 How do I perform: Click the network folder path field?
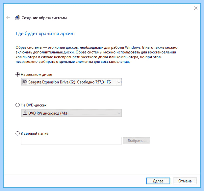pyautogui.click(x=71, y=141)
